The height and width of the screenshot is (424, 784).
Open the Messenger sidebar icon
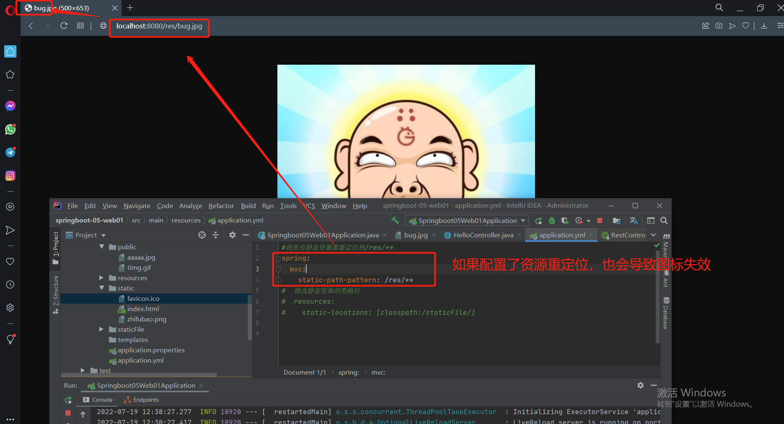pos(10,106)
